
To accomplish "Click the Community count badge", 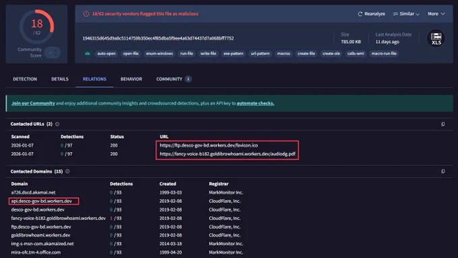I will tap(188, 79).
